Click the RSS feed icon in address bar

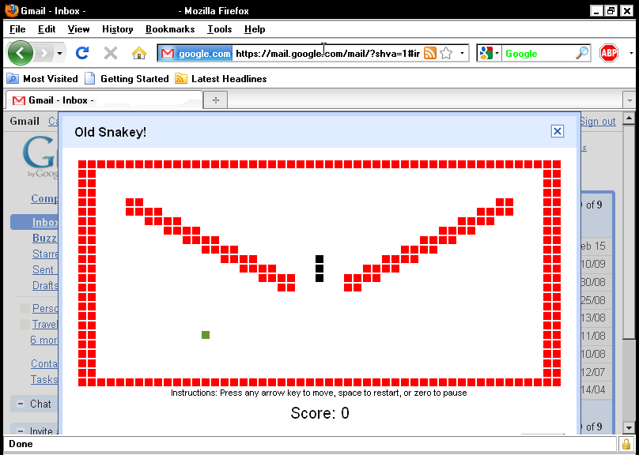pyautogui.click(x=430, y=53)
